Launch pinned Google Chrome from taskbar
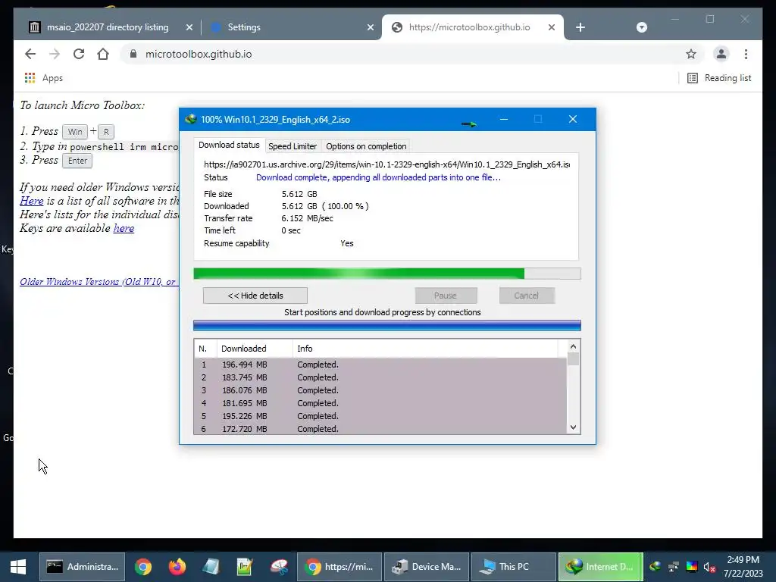Image resolution: width=776 pixels, height=582 pixels. (x=143, y=567)
